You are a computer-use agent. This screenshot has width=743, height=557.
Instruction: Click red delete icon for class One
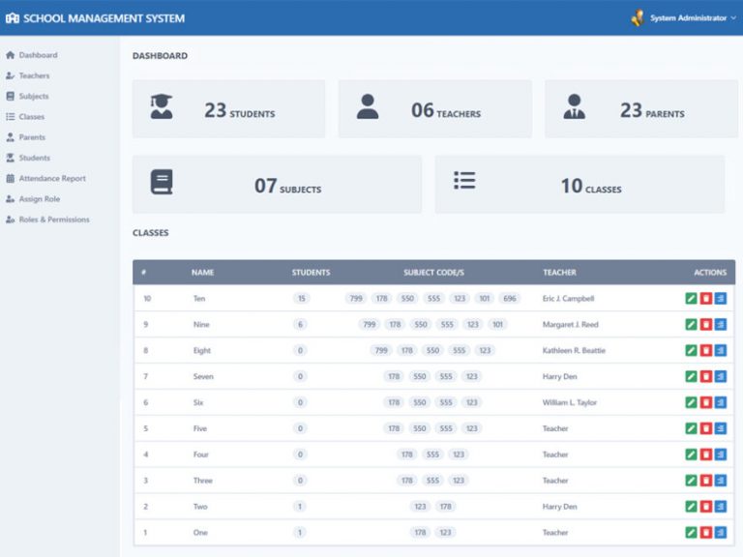pos(705,533)
